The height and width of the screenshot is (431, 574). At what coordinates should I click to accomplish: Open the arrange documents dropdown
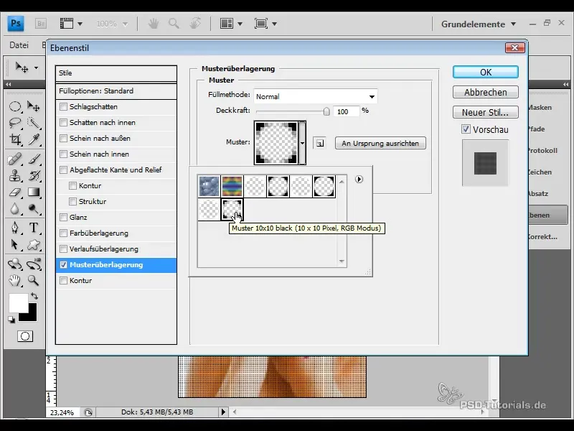pyautogui.click(x=231, y=24)
